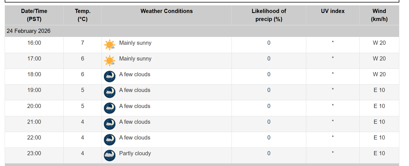Screen dimensions: 409x166
Task: Click the Weather Conditions column header
Action: tap(166, 11)
